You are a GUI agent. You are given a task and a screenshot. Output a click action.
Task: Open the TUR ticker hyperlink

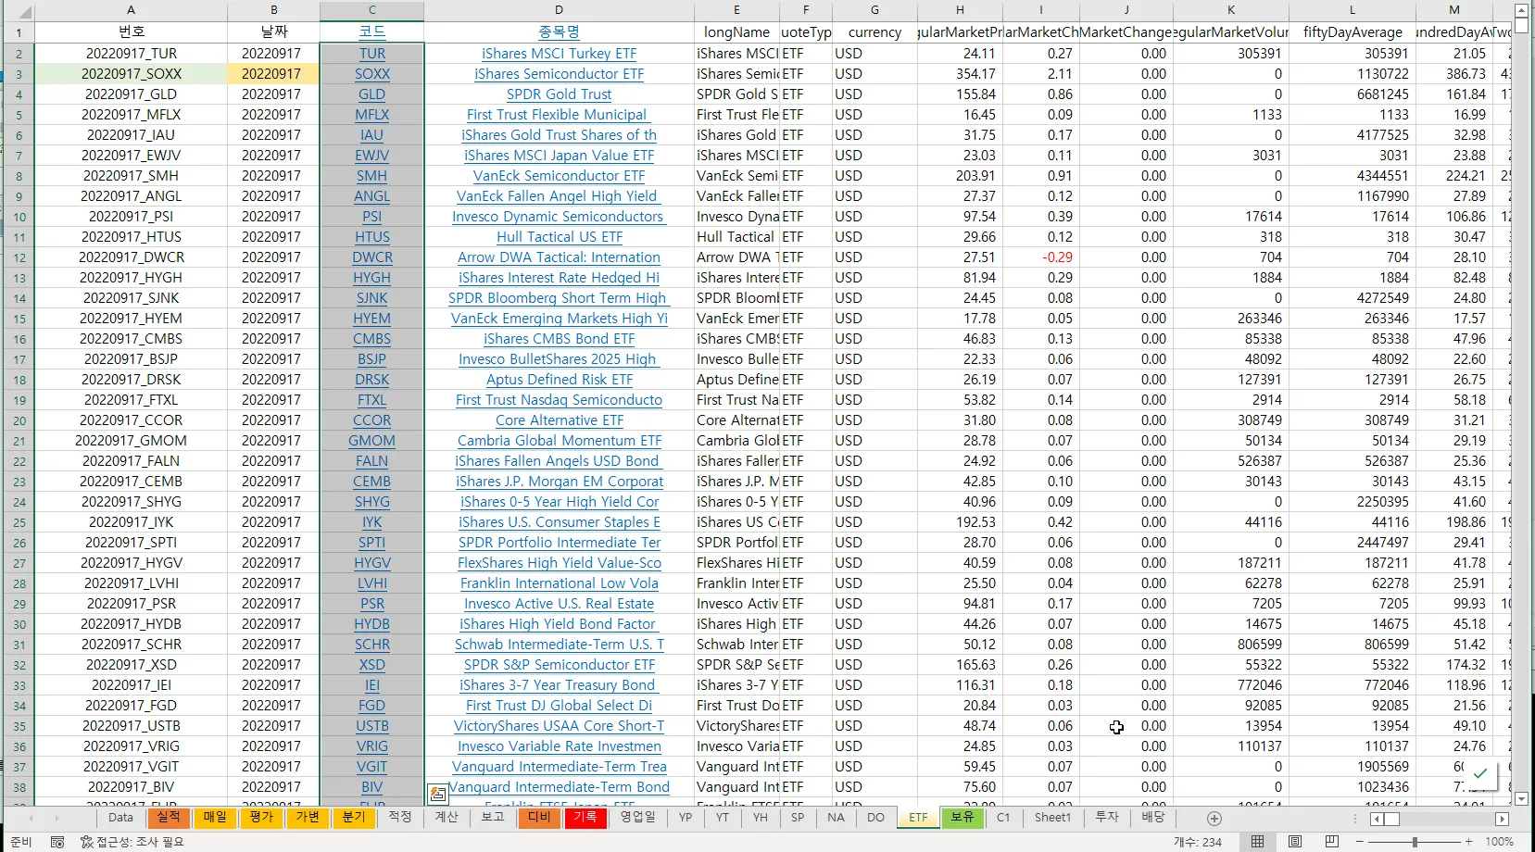click(x=372, y=54)
